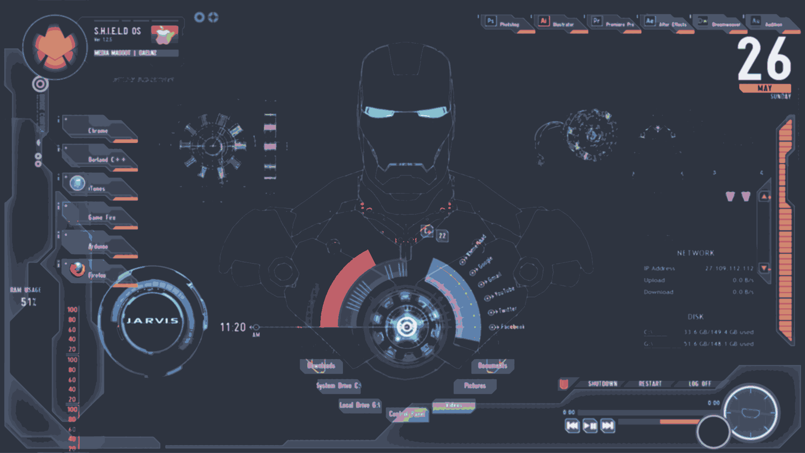Click the circular knob at media player left
This screenshot has width=805, height=453.
[x=714, y=432]
